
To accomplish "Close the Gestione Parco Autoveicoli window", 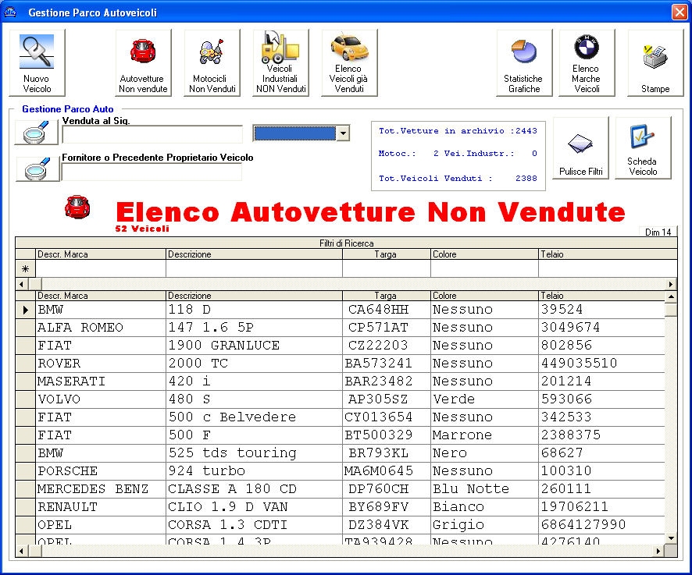I will 680,12.
